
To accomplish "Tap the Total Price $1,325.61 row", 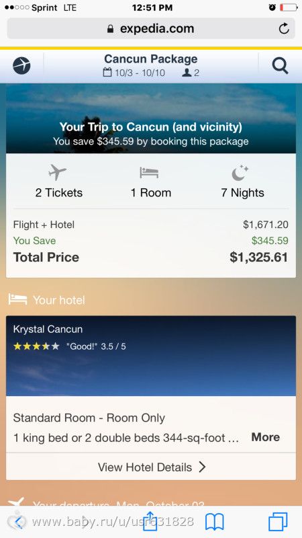I will tap(150, 258).
